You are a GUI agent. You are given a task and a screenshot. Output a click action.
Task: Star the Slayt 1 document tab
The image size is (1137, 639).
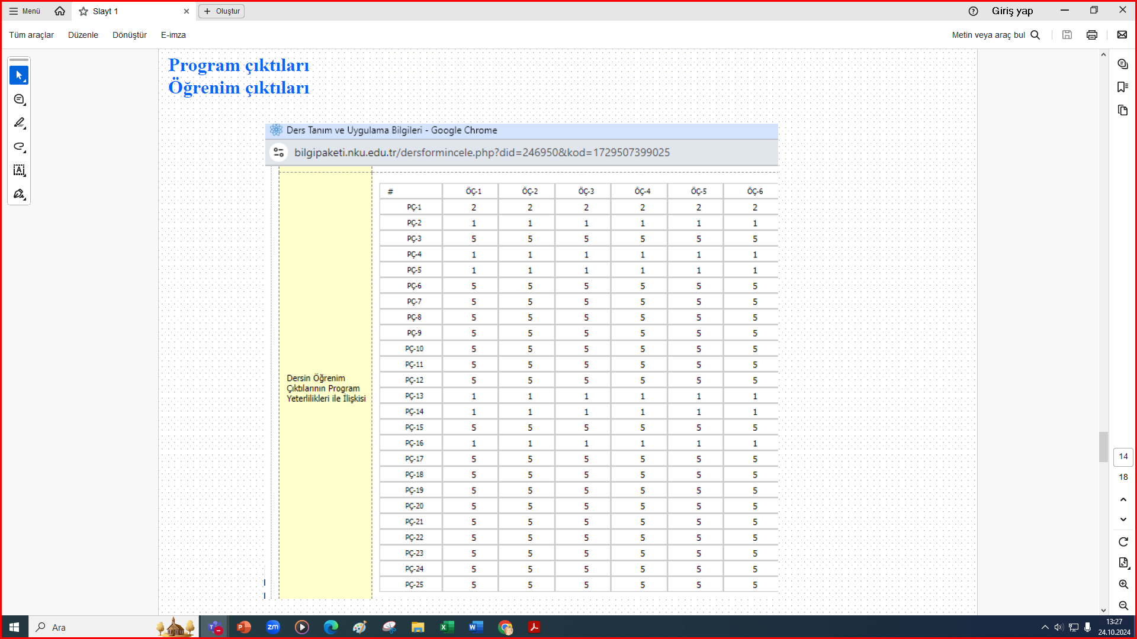(x=83, y=11)
